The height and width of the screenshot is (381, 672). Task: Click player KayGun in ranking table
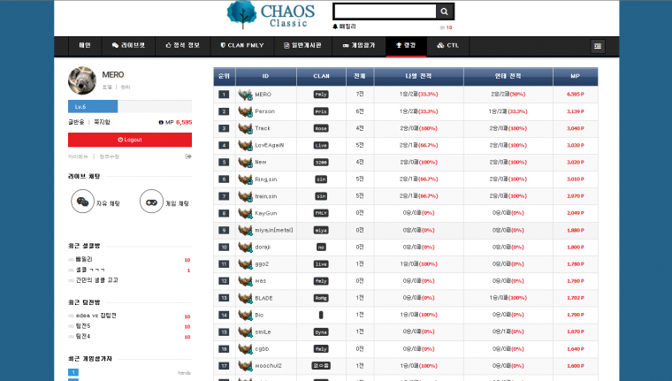tap(266, 213)
